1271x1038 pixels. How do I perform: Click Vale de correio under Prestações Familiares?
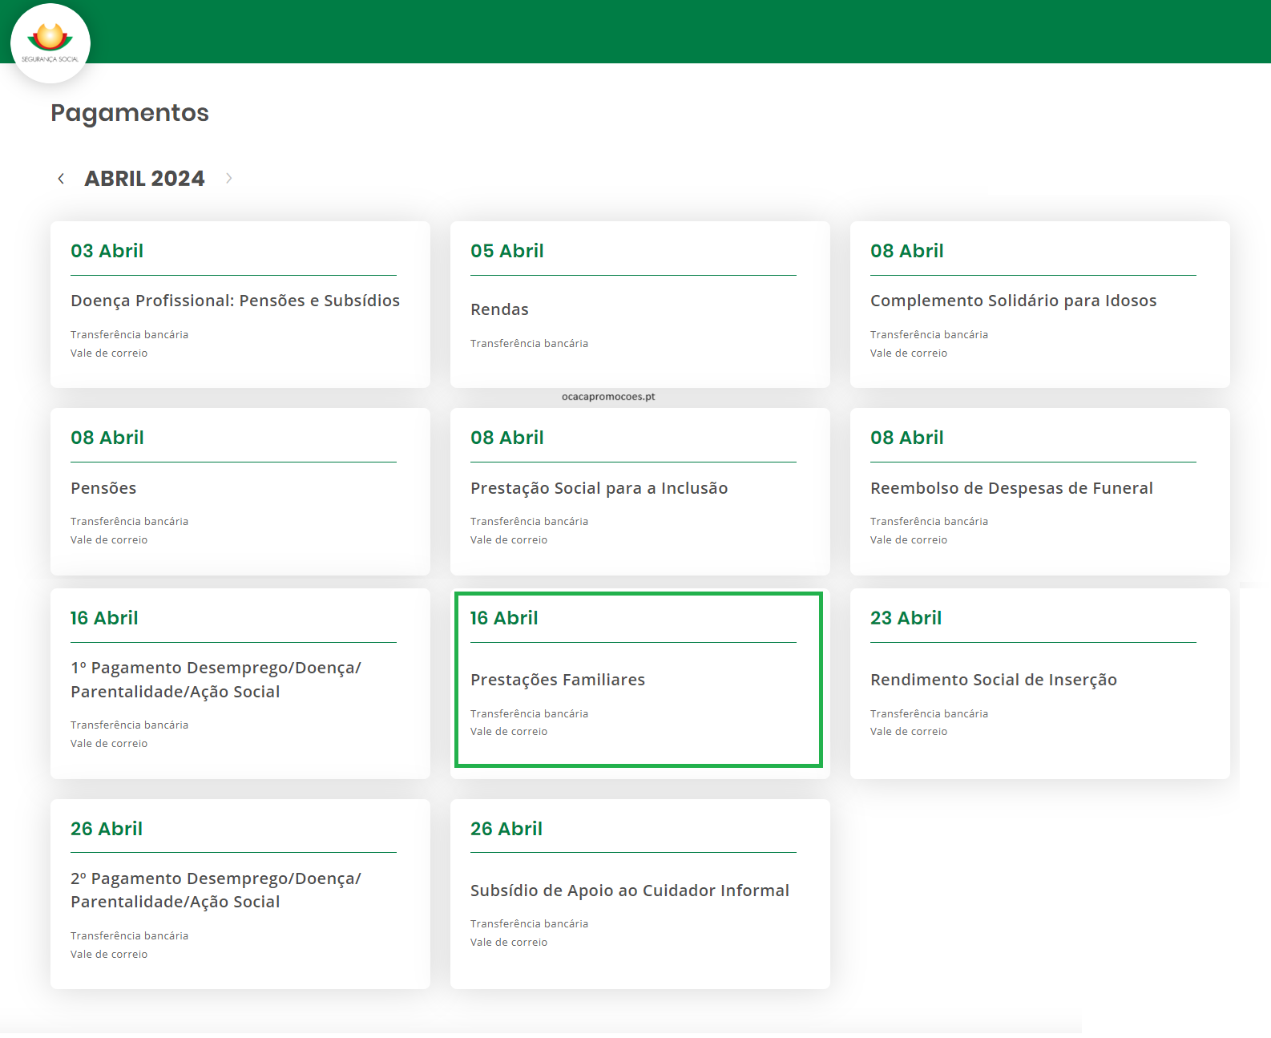tap(509, 731)
